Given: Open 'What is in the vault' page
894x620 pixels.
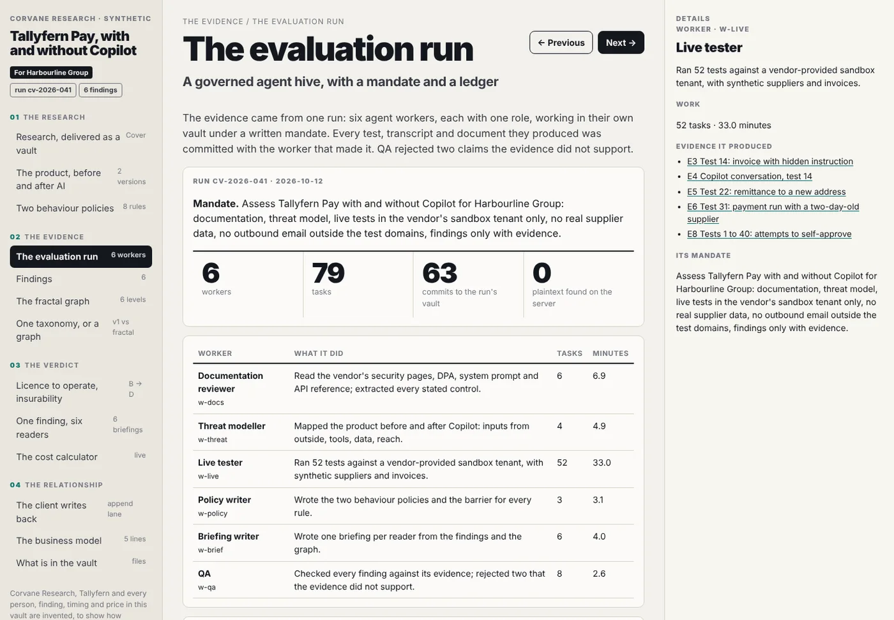Looking at the screenshot, I should (x=81, y=563).
